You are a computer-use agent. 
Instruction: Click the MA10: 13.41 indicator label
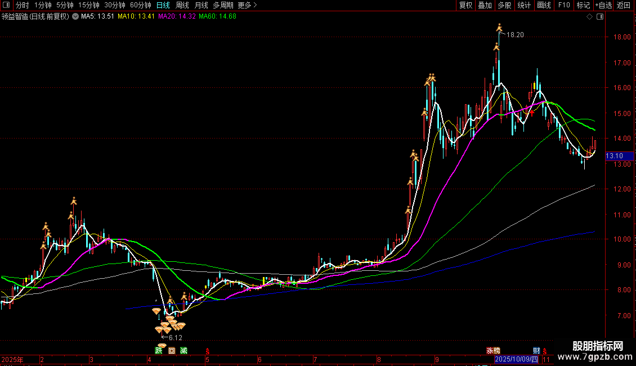(136, 17)
